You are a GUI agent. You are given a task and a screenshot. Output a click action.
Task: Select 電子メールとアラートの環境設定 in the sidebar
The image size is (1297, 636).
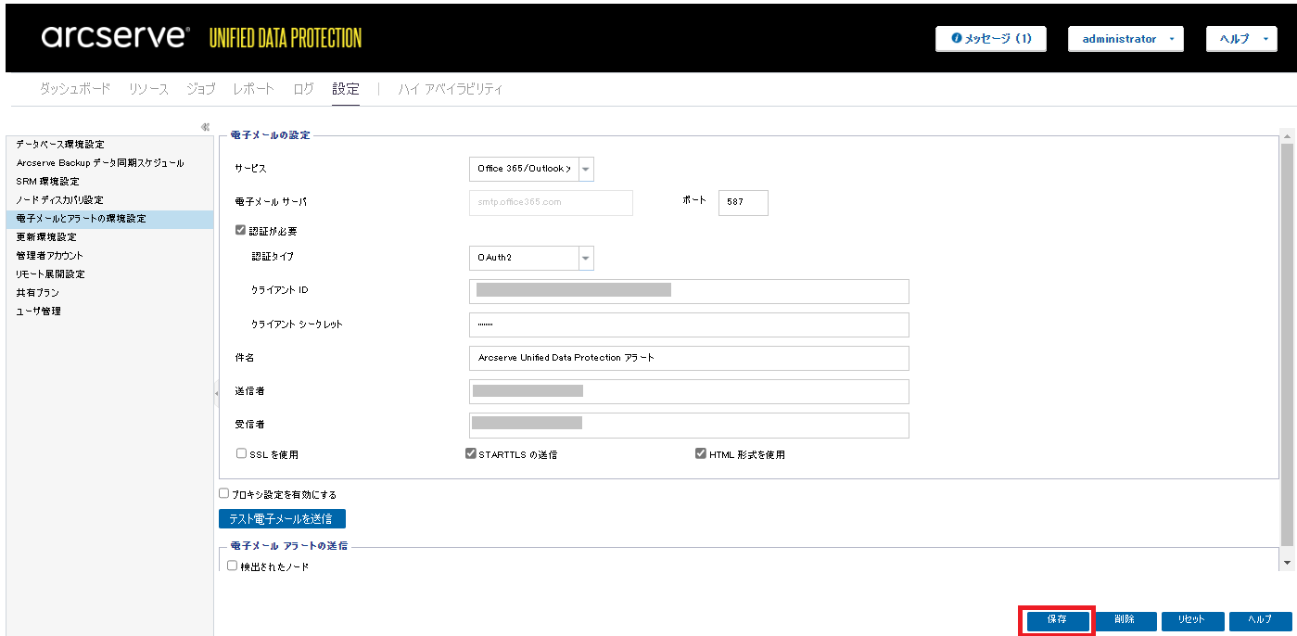[109, 219]
